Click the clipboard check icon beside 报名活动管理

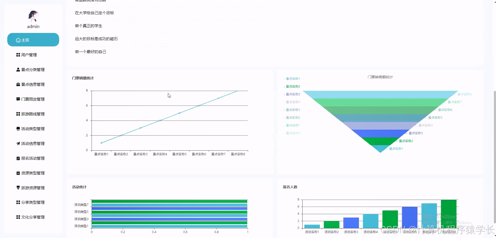18,158
